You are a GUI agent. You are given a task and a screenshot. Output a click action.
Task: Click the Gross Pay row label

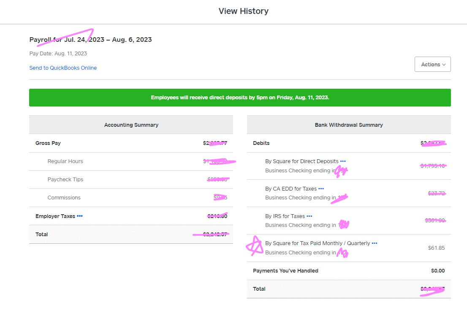[48, 143]
